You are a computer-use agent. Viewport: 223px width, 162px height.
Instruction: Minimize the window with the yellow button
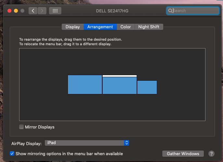coord(16,11)
